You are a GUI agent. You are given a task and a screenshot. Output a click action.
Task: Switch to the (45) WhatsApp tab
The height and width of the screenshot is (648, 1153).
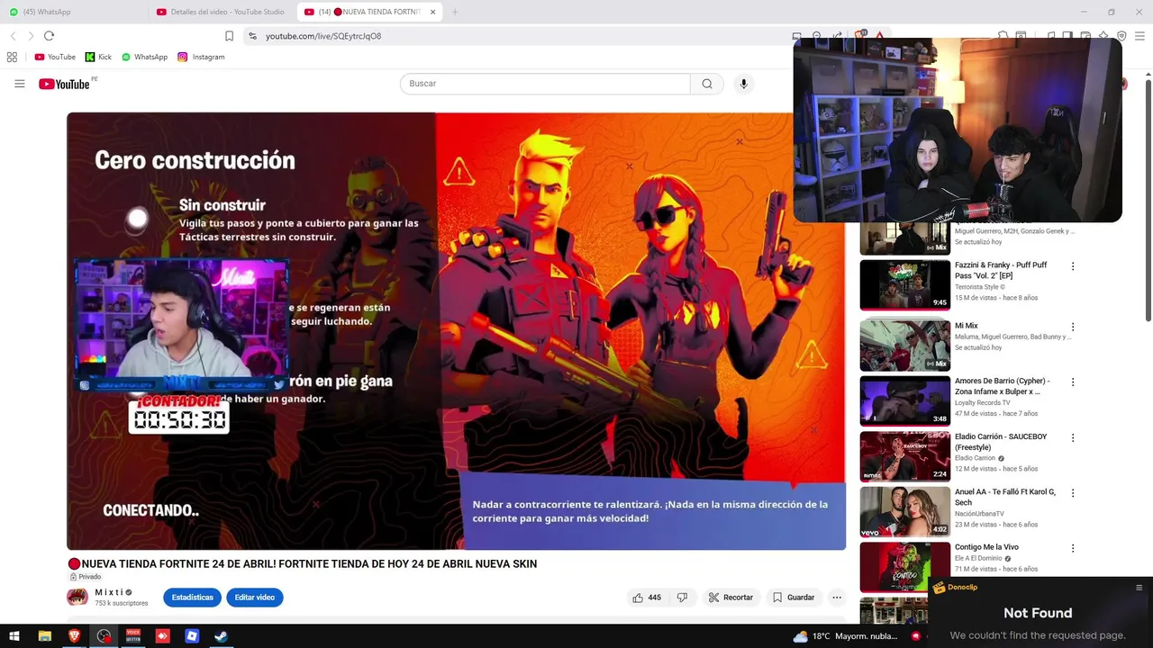(72, 12)
